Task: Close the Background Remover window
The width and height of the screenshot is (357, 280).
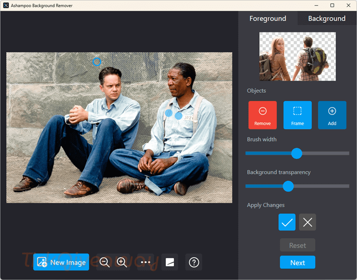Action: tap(348, 5)
